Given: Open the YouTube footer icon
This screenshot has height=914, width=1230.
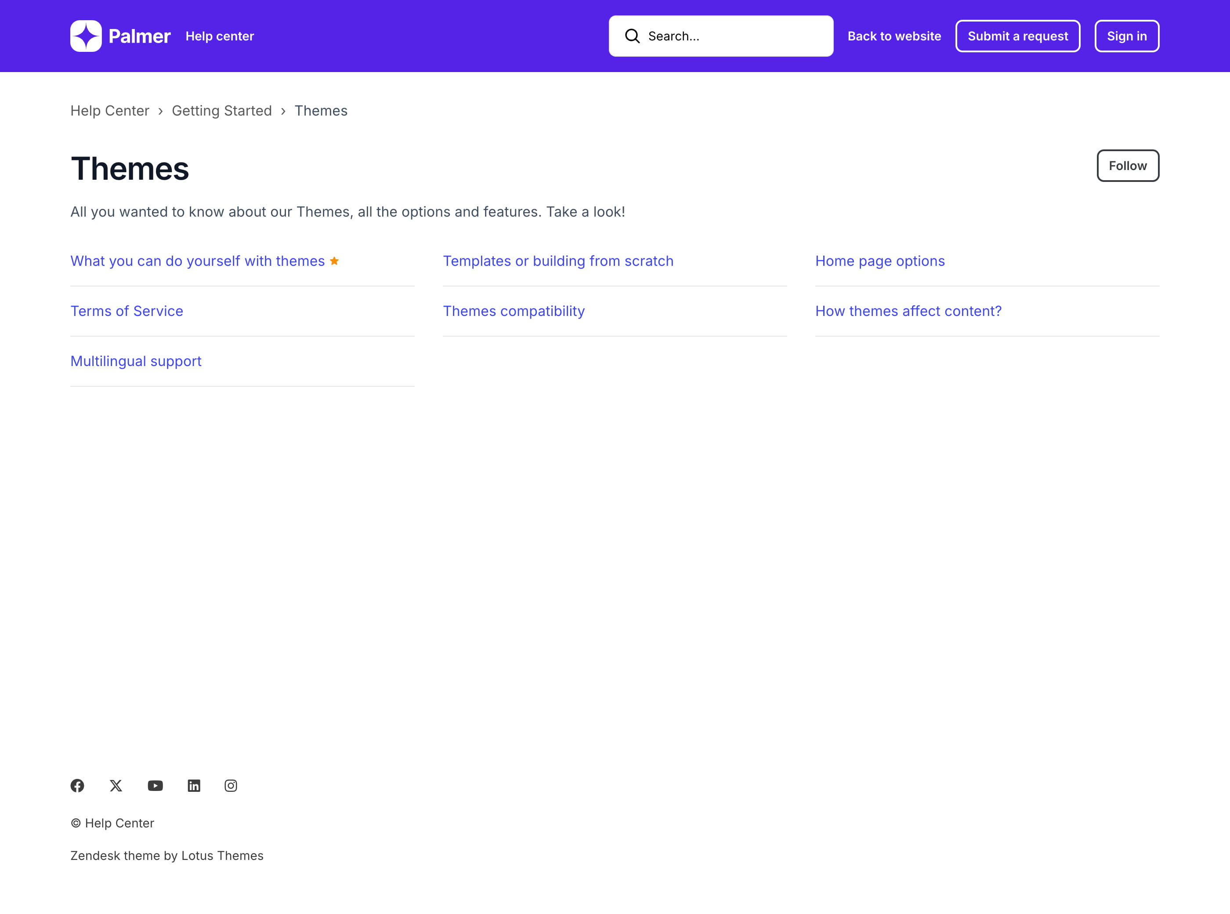Looking at the screenshot, I should (x=156, y=786).
